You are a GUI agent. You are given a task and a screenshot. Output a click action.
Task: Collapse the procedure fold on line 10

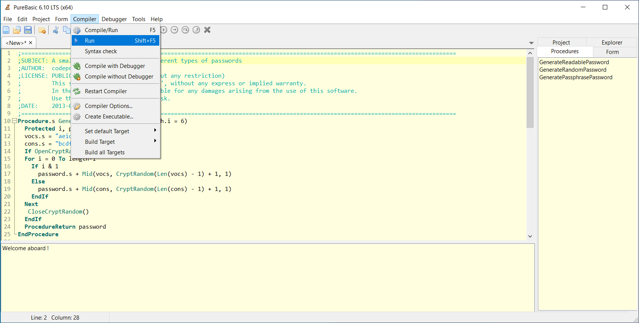14,121
